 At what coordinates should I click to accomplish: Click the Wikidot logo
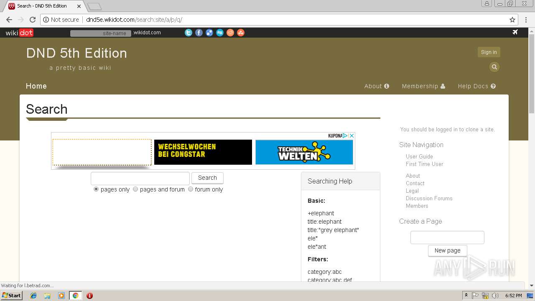(x=19, y=33)
